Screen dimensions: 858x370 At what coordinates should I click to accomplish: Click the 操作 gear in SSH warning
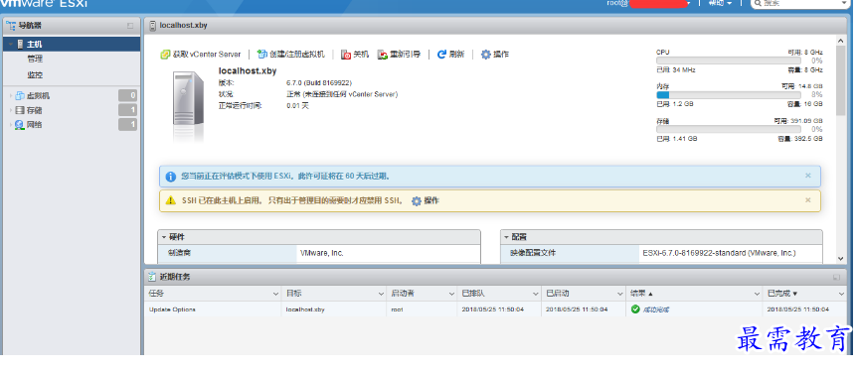417,200
